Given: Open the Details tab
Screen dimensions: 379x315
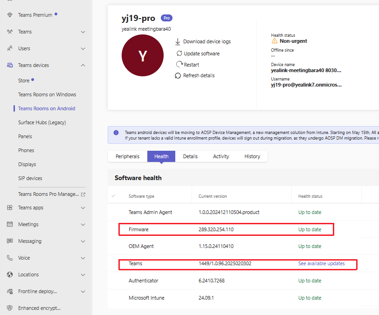Looking at the screenshot, I should (x=190, y=156).
